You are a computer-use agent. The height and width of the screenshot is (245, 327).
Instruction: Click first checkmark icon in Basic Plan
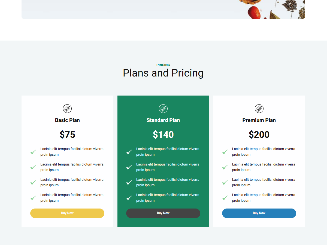click(x=33, y=152)
